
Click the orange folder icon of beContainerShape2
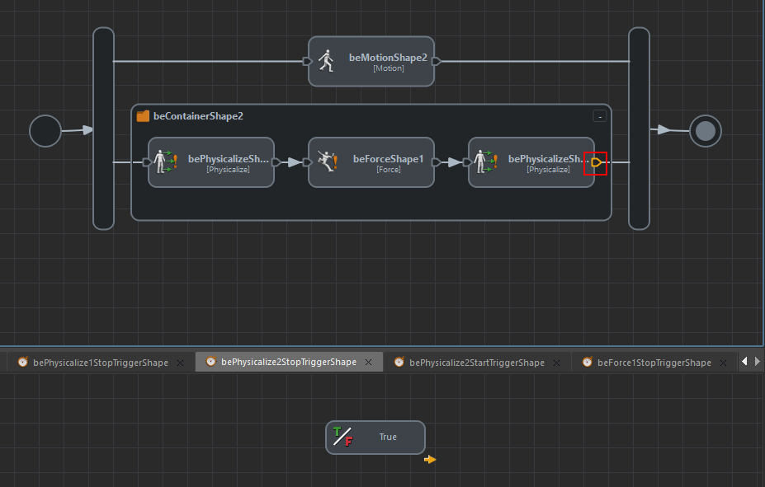pyautogui.click(x=143, y=116)
